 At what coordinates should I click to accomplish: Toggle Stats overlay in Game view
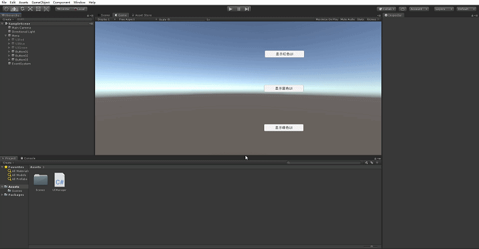(x=361, y=19)
